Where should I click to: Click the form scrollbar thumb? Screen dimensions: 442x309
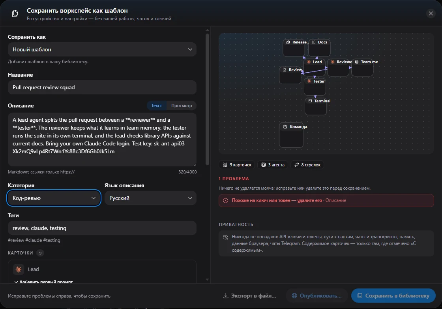(x=208, y=99)
